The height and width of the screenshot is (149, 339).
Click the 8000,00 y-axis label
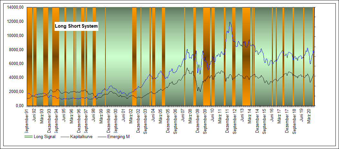16,50
